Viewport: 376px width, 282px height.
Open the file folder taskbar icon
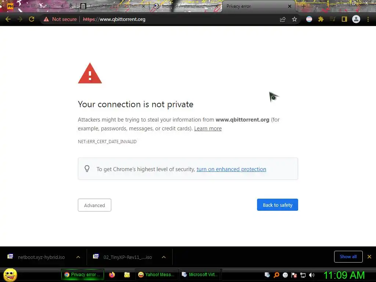pos(127,275)
